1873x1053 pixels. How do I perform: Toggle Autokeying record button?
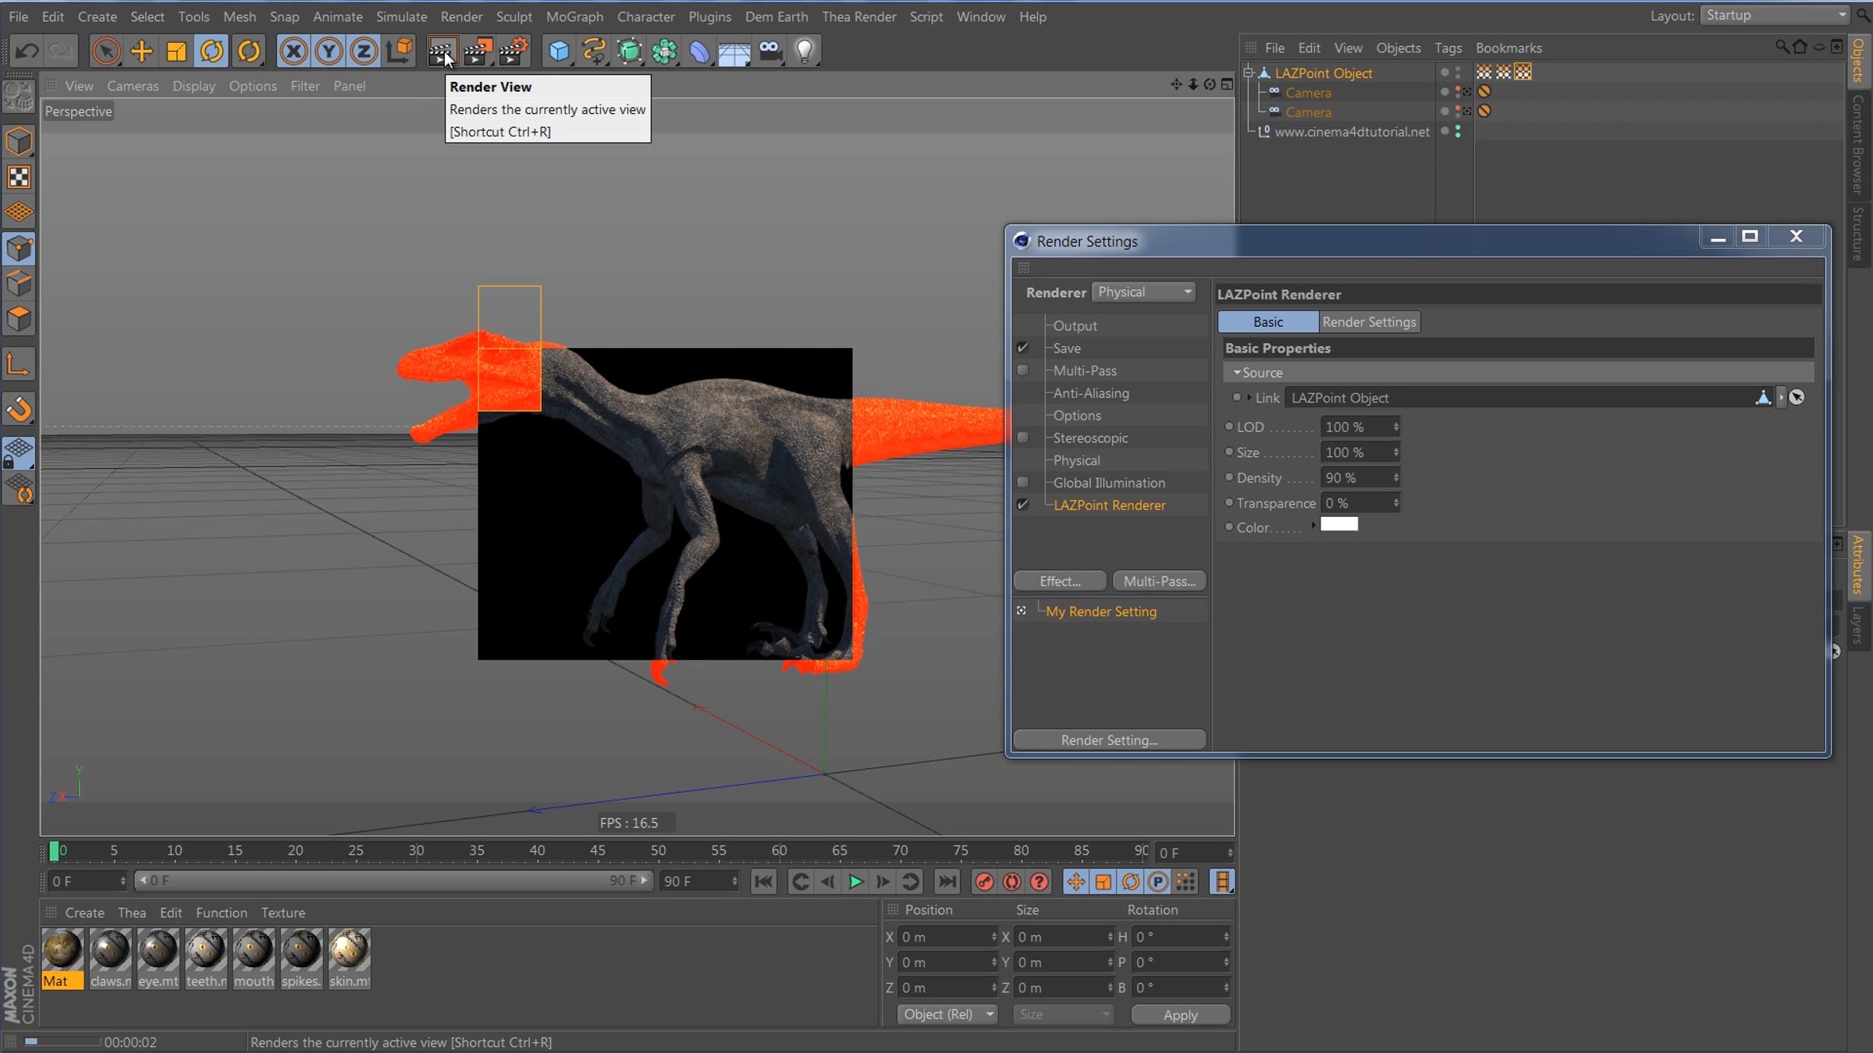[x=1012, y=881]
